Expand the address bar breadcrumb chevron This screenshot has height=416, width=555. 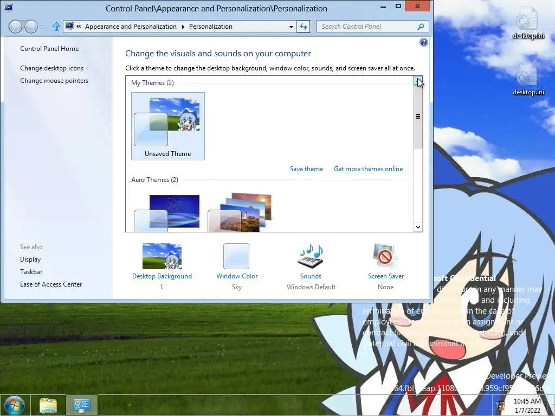(x=79, y=26)
